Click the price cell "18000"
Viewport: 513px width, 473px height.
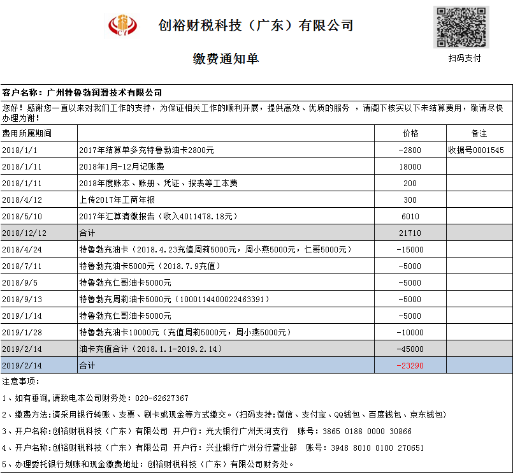pyautogui.click(x=410, y=167)
